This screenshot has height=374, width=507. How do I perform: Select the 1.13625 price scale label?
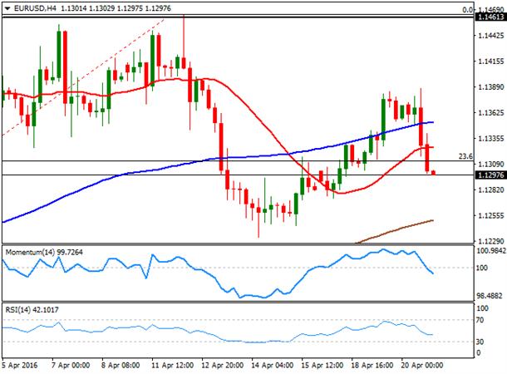(490, 113)
